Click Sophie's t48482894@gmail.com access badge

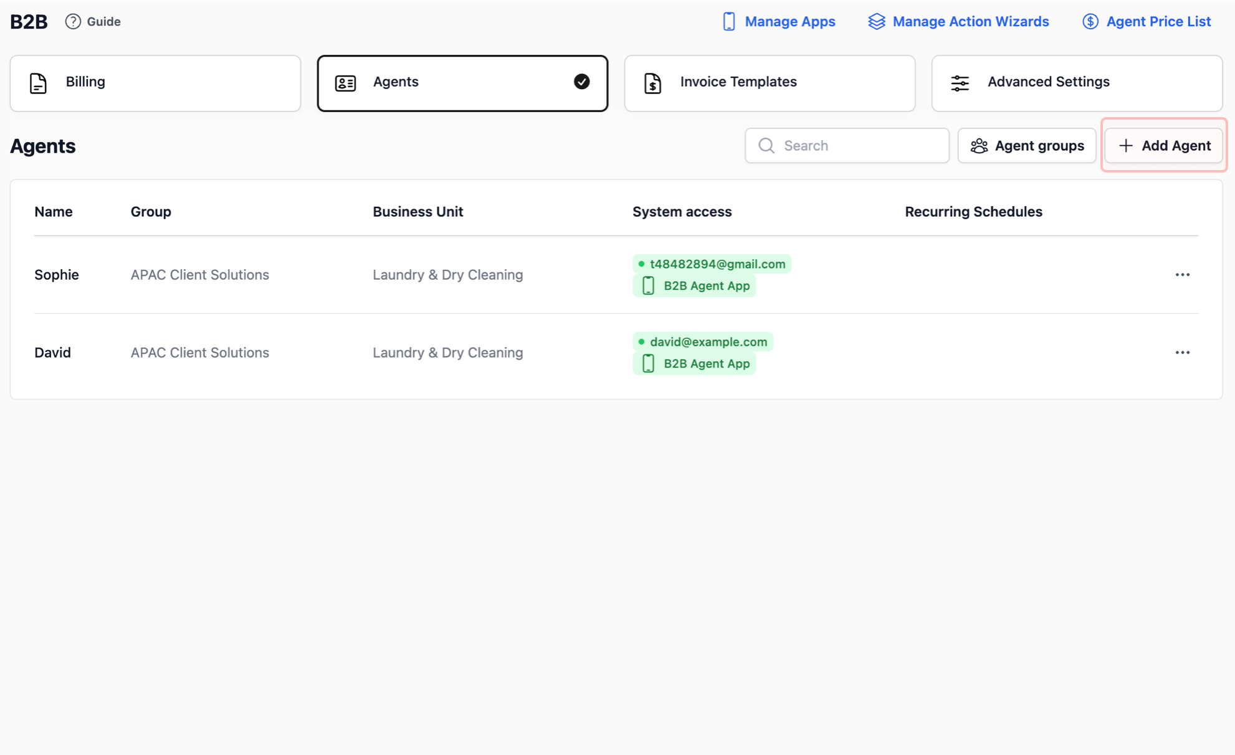point(712,264)
